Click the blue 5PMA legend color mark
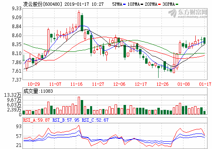The width and height of the screenshot is (212, 149). pyautogui.click(x=124, y=4)
